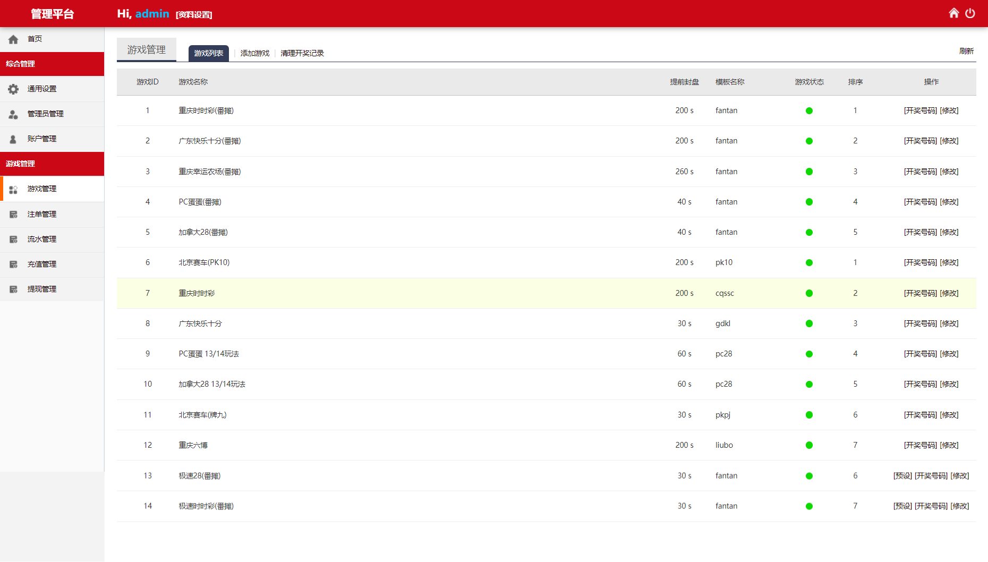Click the 游戏管理 page heading

[x=147, y=49]
